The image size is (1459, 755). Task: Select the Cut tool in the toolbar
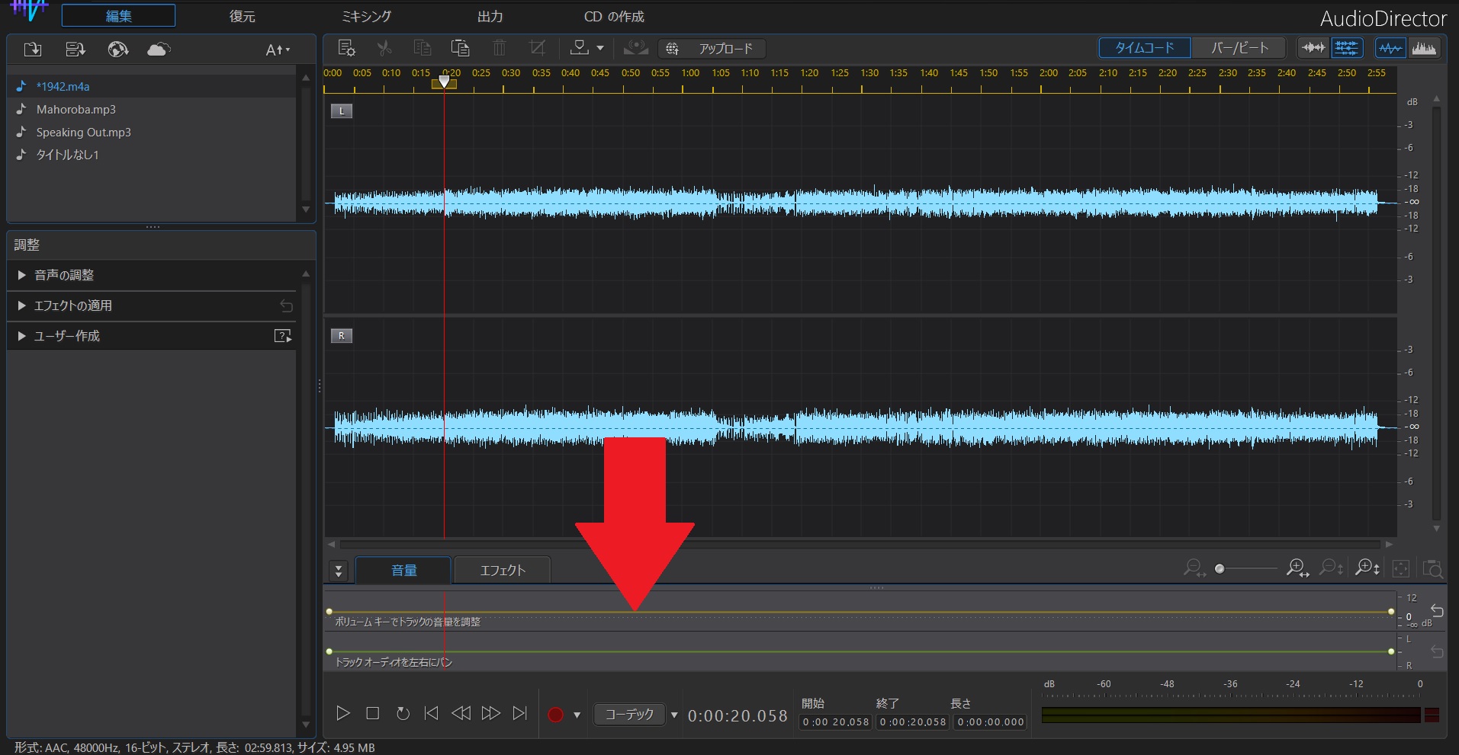pos(384,48)
